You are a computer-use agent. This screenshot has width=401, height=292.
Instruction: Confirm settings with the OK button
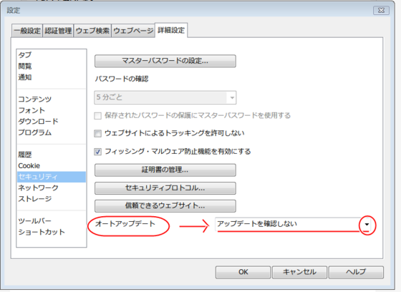243,272
